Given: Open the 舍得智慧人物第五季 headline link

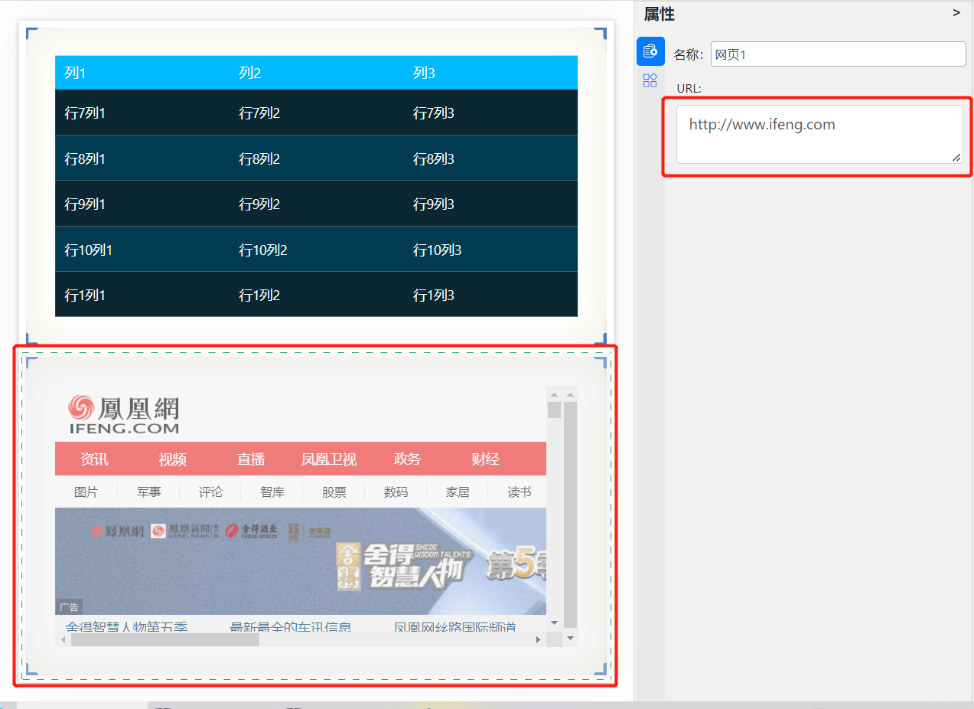Looking at the screenshot, I should [x=126, y=627].
